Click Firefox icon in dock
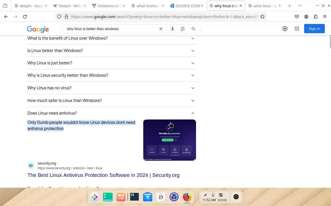Screen dimensions: 331x206 187,197
